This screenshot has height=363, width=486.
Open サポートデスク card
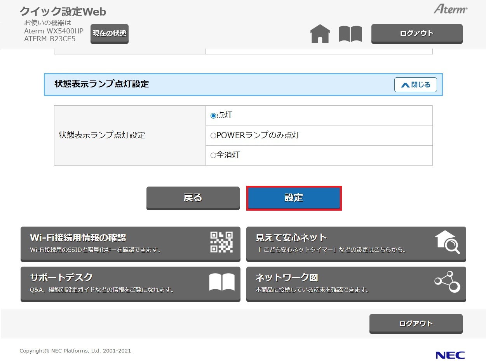(131, 284)
